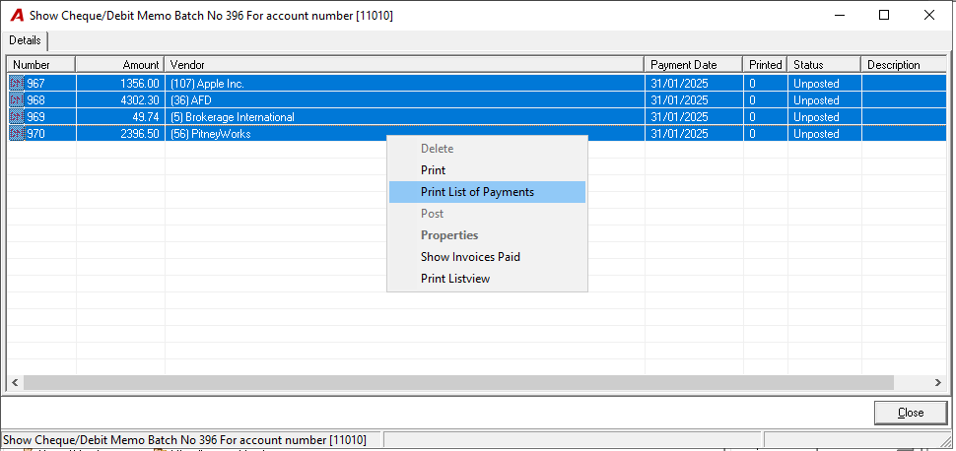Viewport: 956px width, 451px height.
Task: Choose Print Listview menu entry
Action: pos(487,279)
